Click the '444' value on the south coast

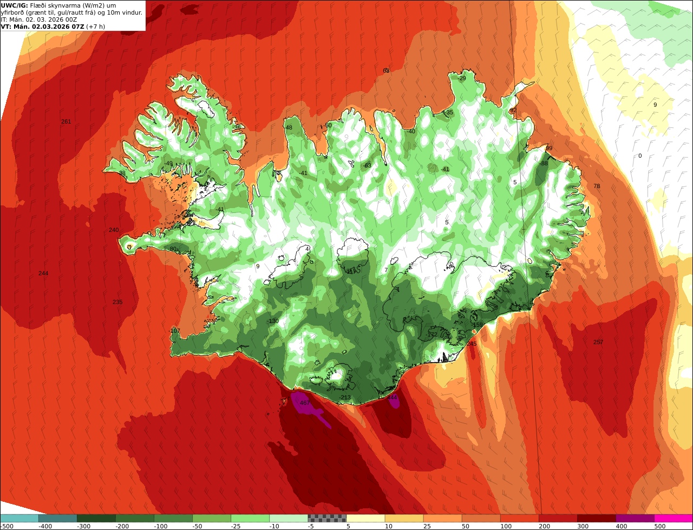click(393, 397)
